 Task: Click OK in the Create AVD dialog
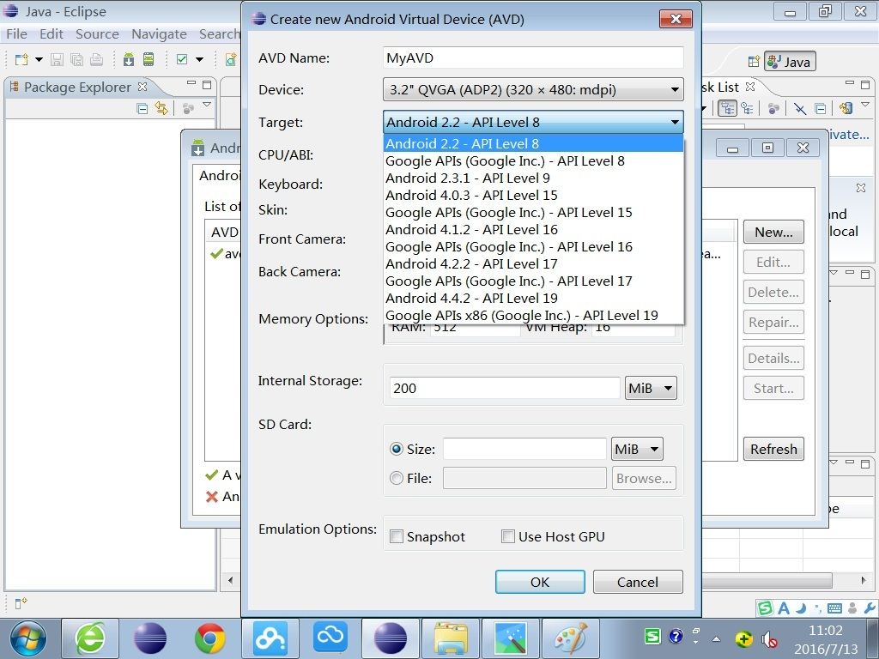coord(540,582)
